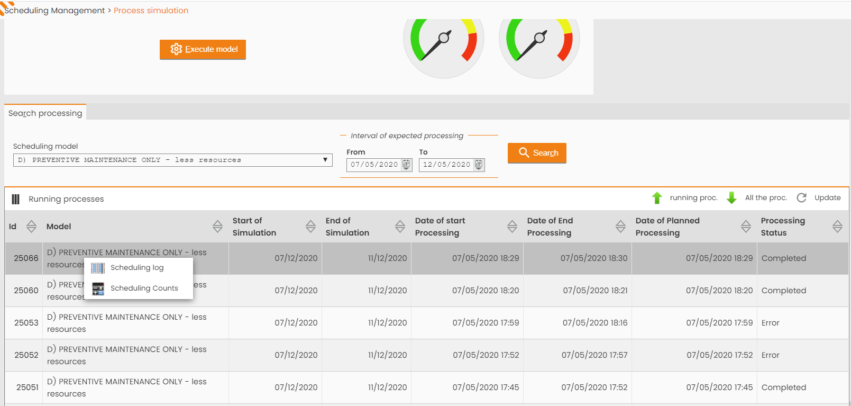The width and height of the screenshot is (851, 406).
Task: Open calendar picker for From date
Action: coord(406,165)
